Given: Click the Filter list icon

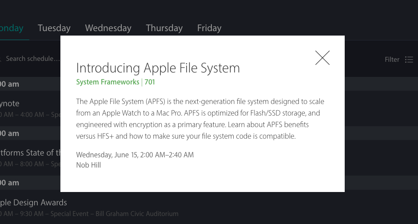Looking at the screenshot, I should pos(409,60).
